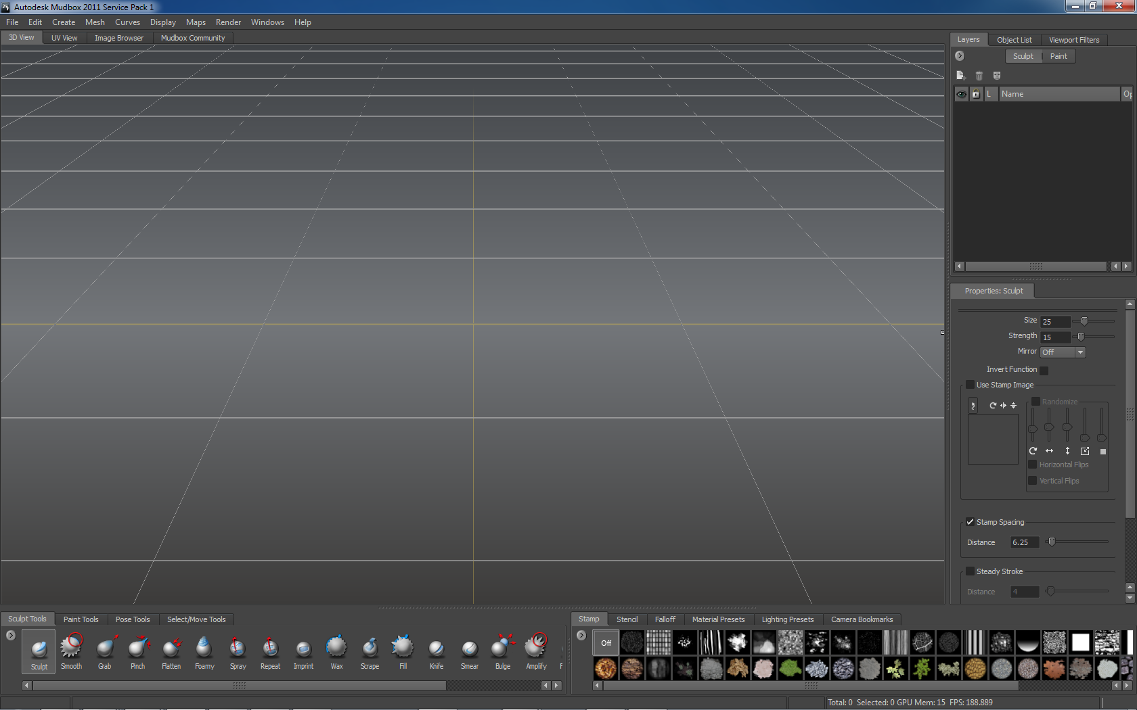1137x710 pixels.
Task: Enable the Use Stamp Image checkbox
Action: 970,385
